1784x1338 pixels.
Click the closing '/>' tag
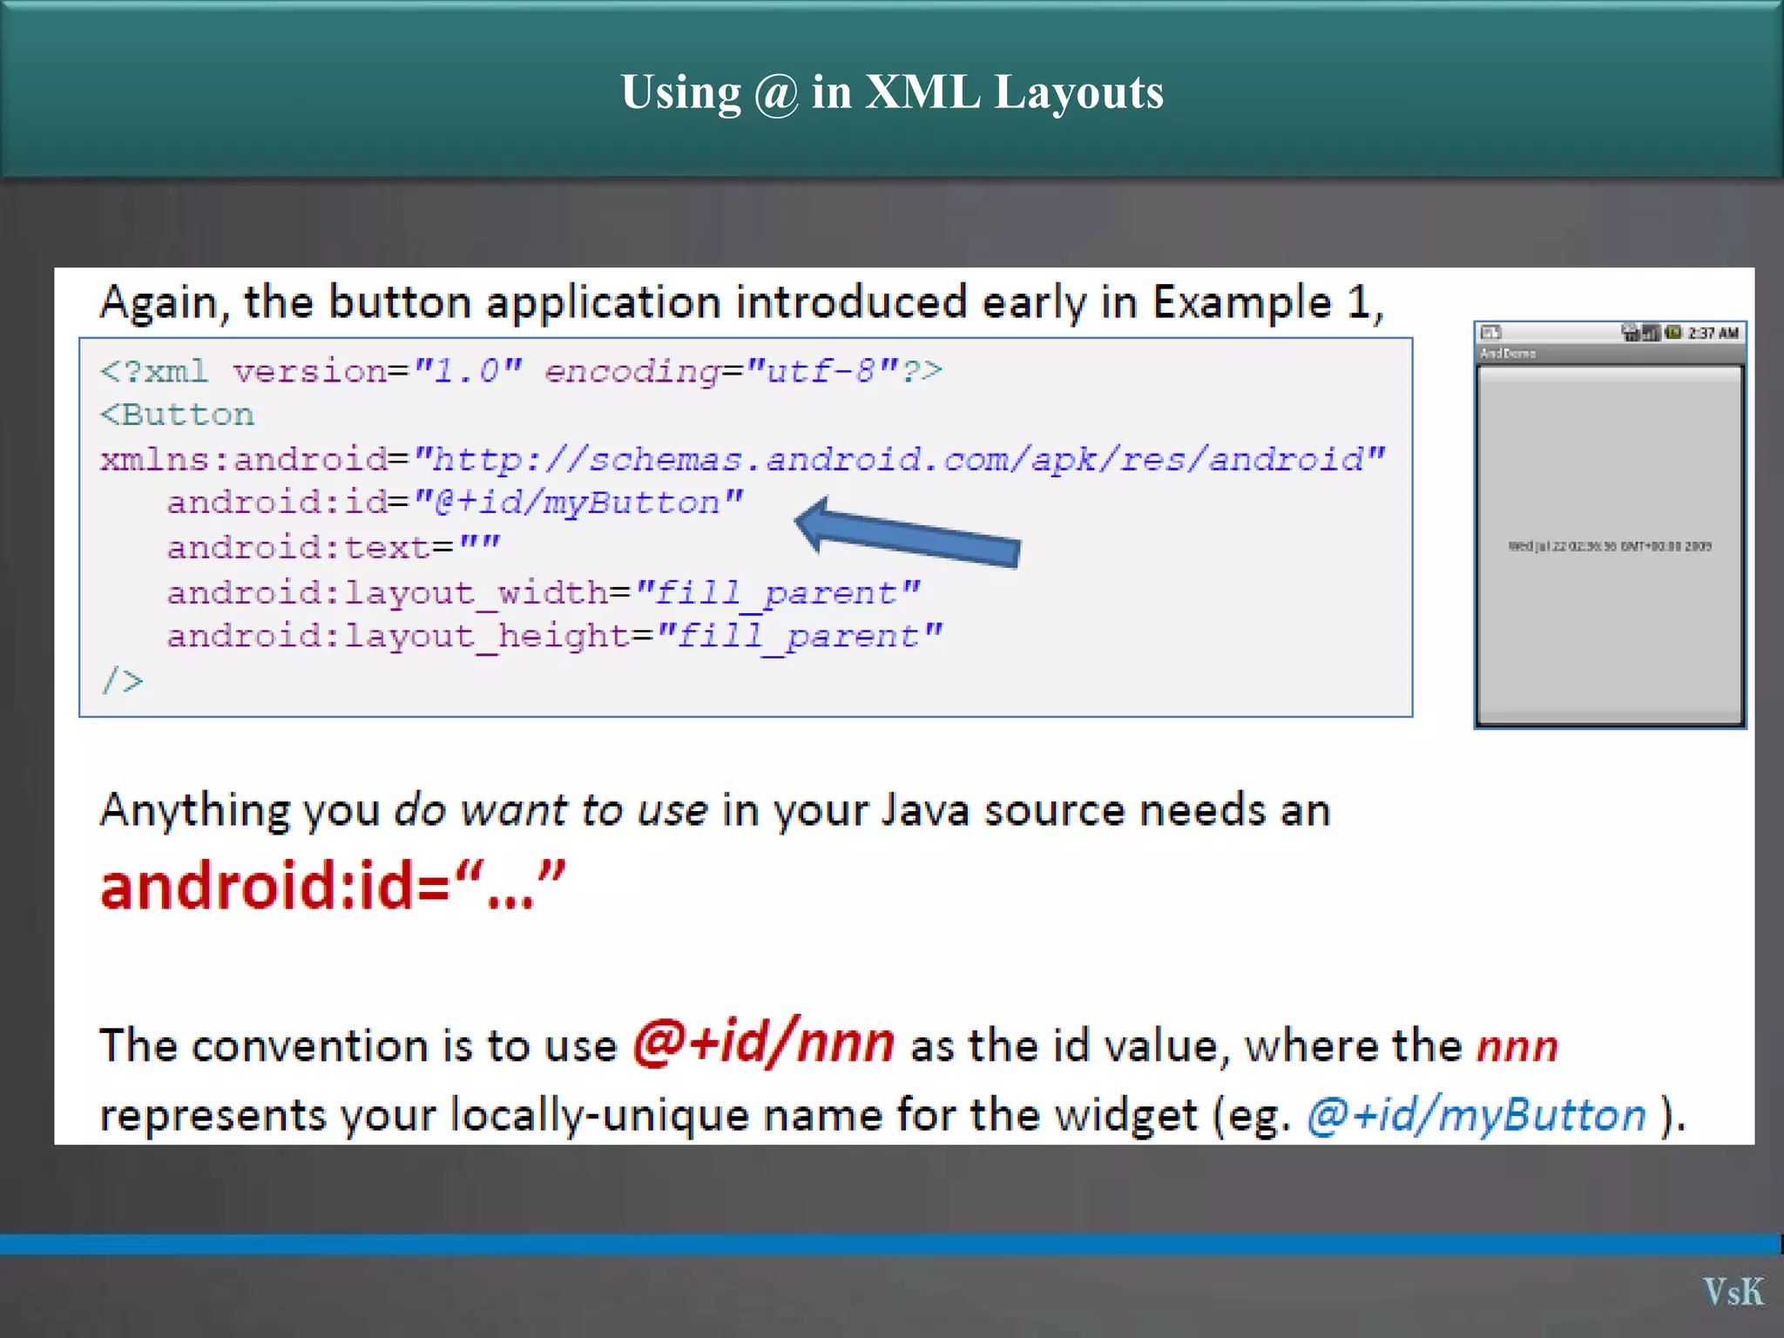122,680
